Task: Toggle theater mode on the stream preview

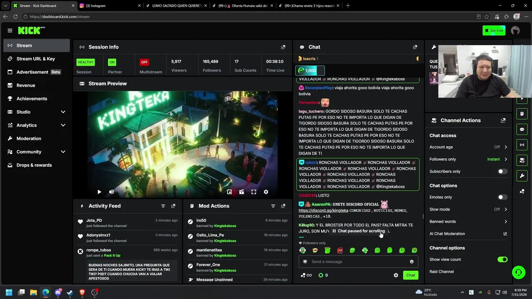Action: point(241,192)
